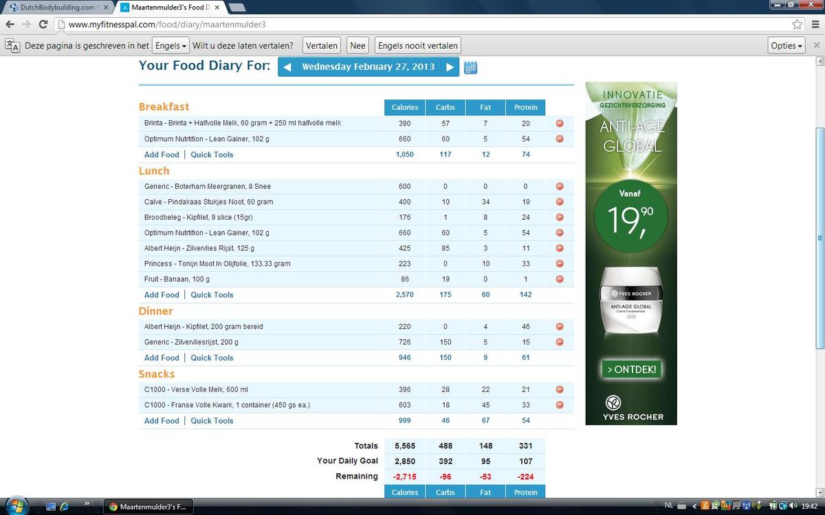Remove Fruit Banaan entry from lunch
This screenshot has width=825, height=515.
(559, 279)
